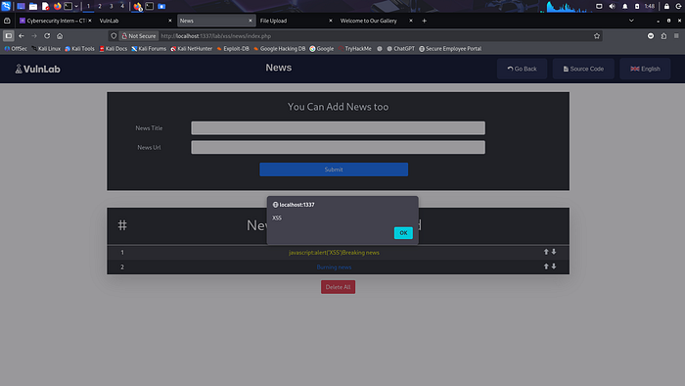Click the tracking protection shield icon

pyautogui.click(x=114, y=36)
